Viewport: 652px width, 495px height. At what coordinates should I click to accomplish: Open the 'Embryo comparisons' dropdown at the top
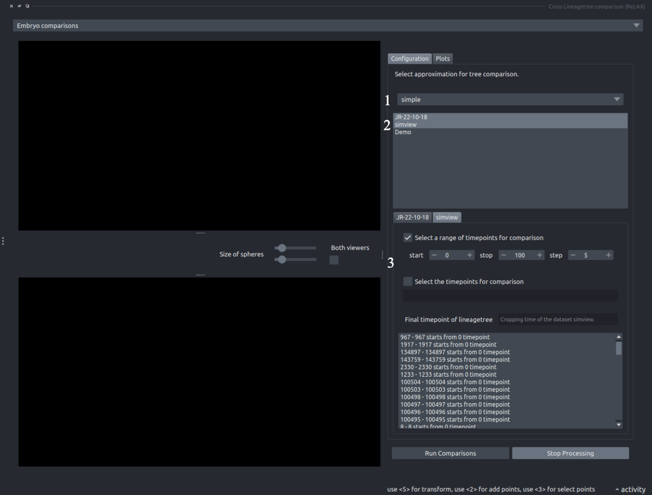click(x=637, y=25)
